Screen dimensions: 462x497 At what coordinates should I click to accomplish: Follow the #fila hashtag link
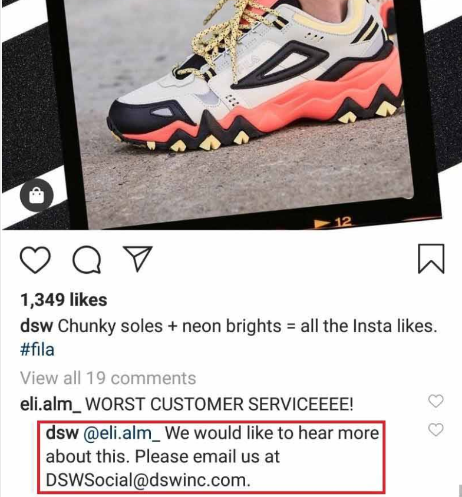(37, 350)
